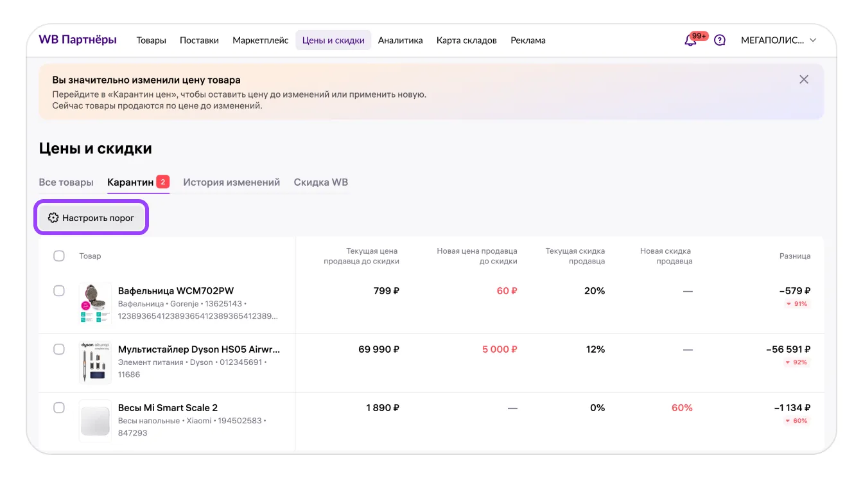Click the Dyson multistyler product thumbnail

click(95, 362)
